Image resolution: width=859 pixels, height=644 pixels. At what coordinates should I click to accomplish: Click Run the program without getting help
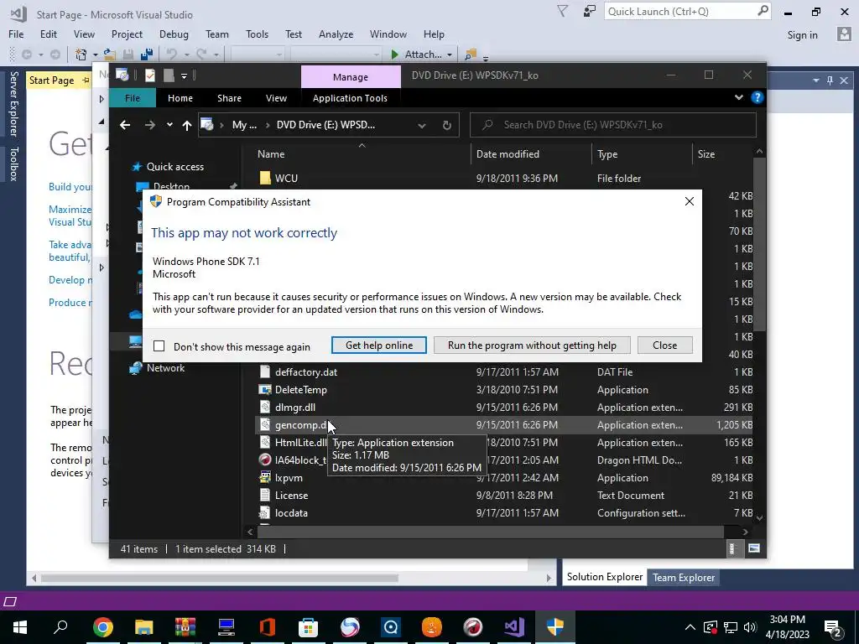[532, 345]
